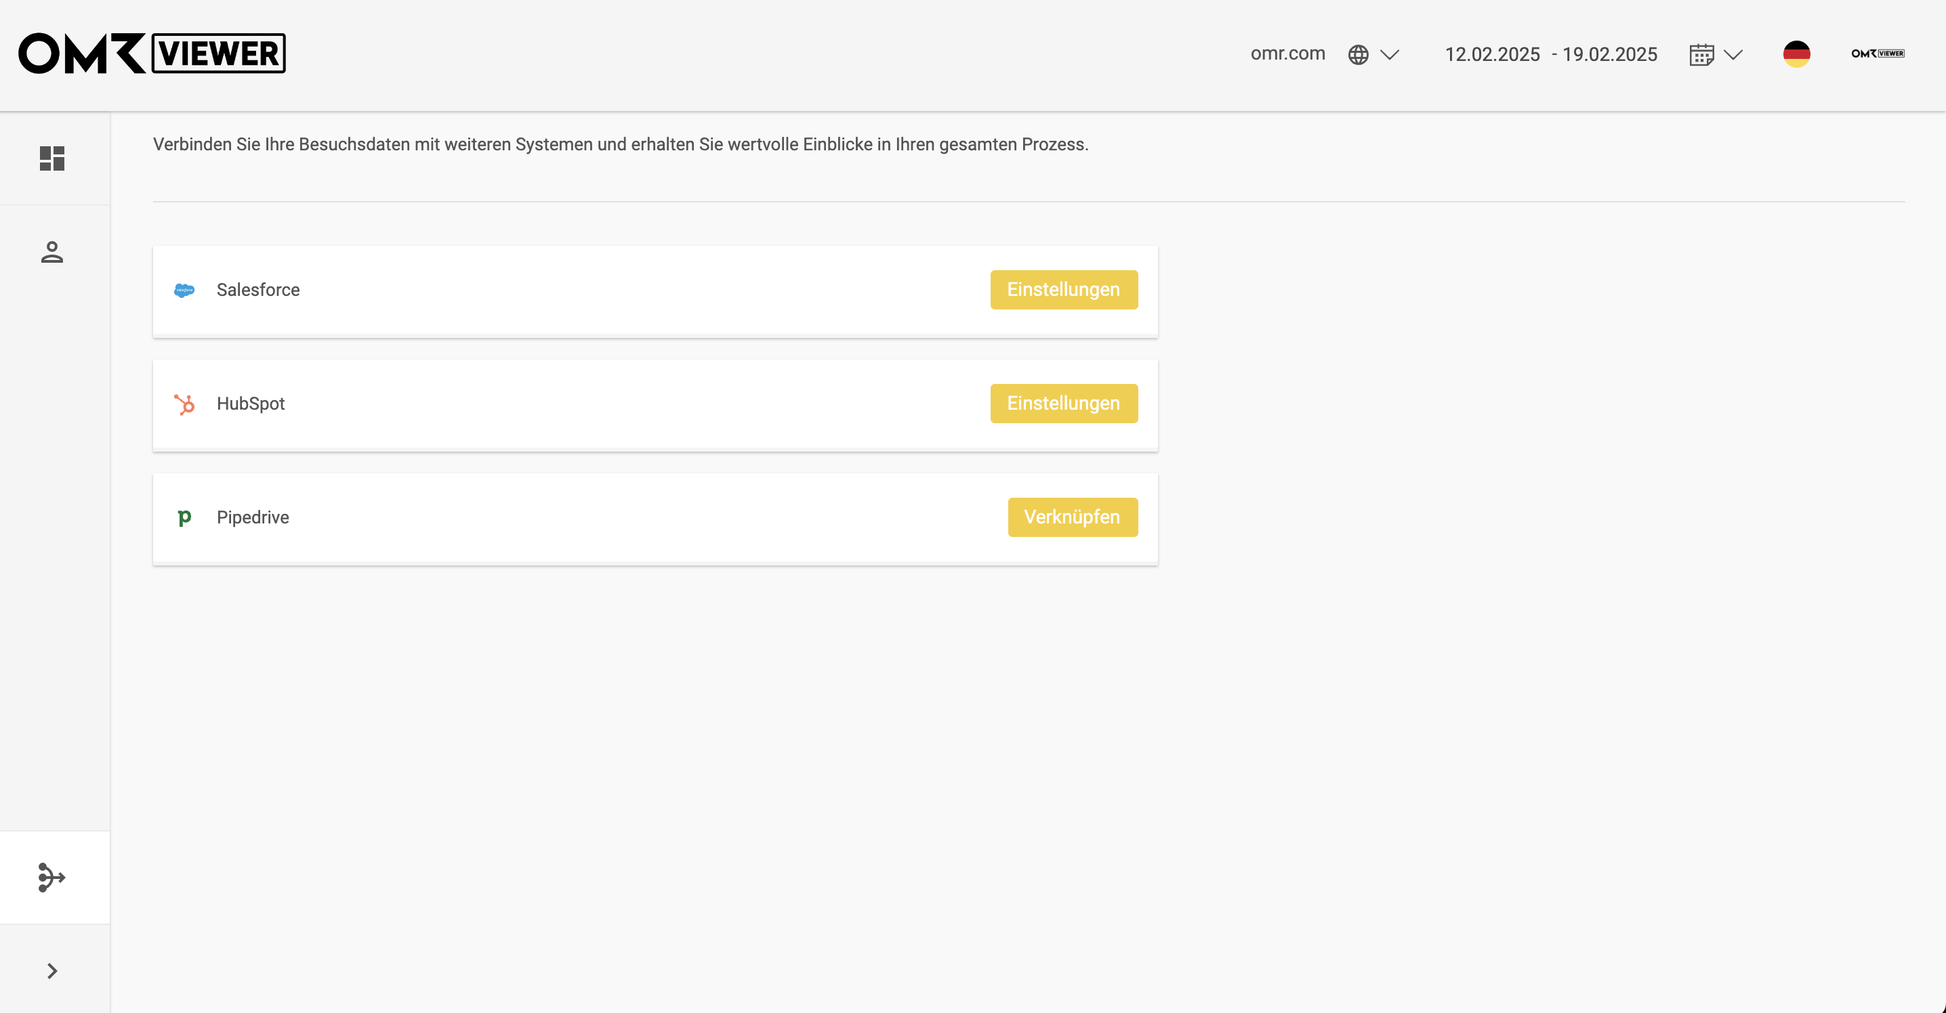Click the HubSpot sprocket logo
Screen dimensions: 1946x1013
coord(184,404)
